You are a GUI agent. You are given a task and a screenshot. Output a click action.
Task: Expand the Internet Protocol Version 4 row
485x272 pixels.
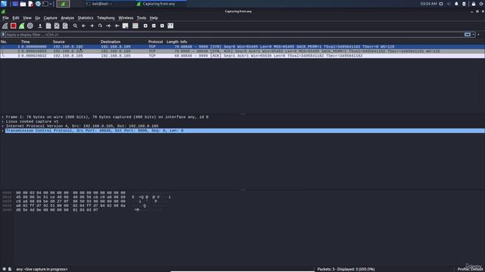click(x=3, y=126)
